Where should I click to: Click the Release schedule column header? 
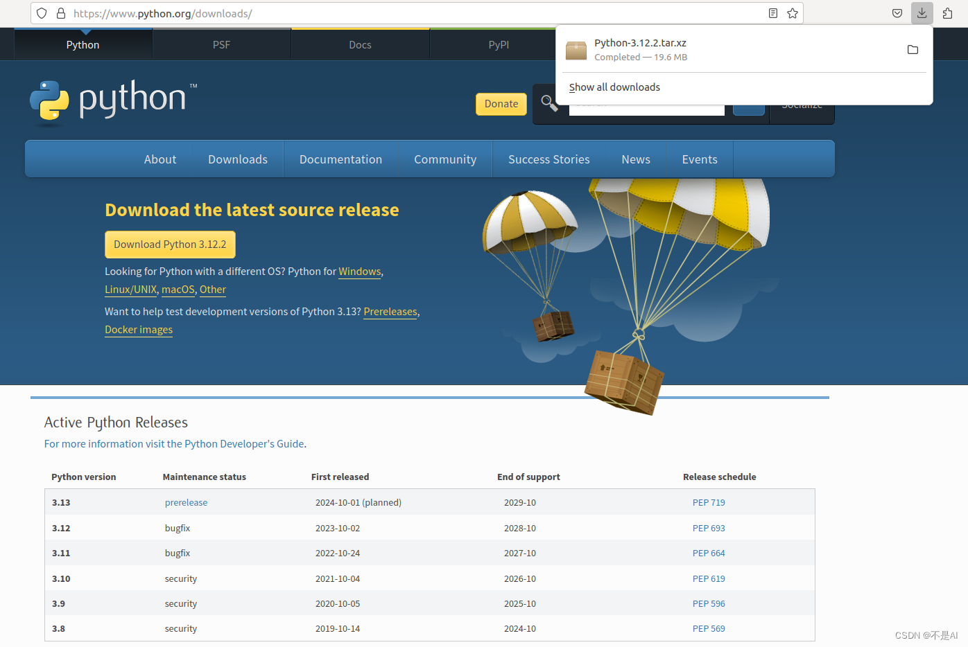click(720, 477)
